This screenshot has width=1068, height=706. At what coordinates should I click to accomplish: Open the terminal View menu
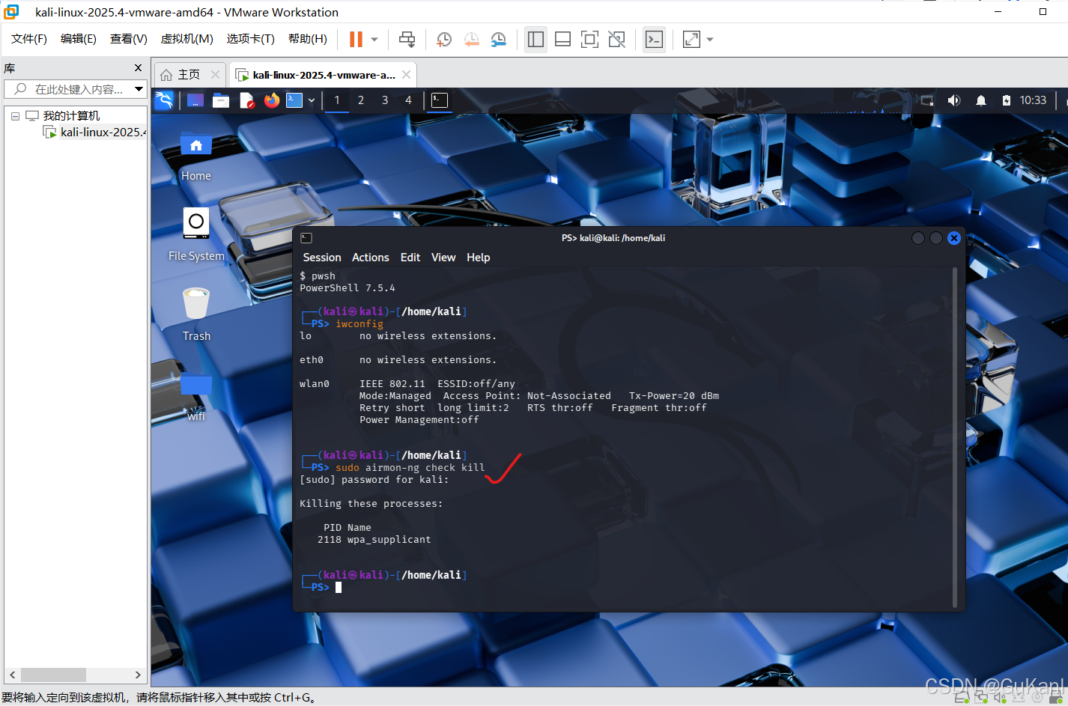(443, 258)
